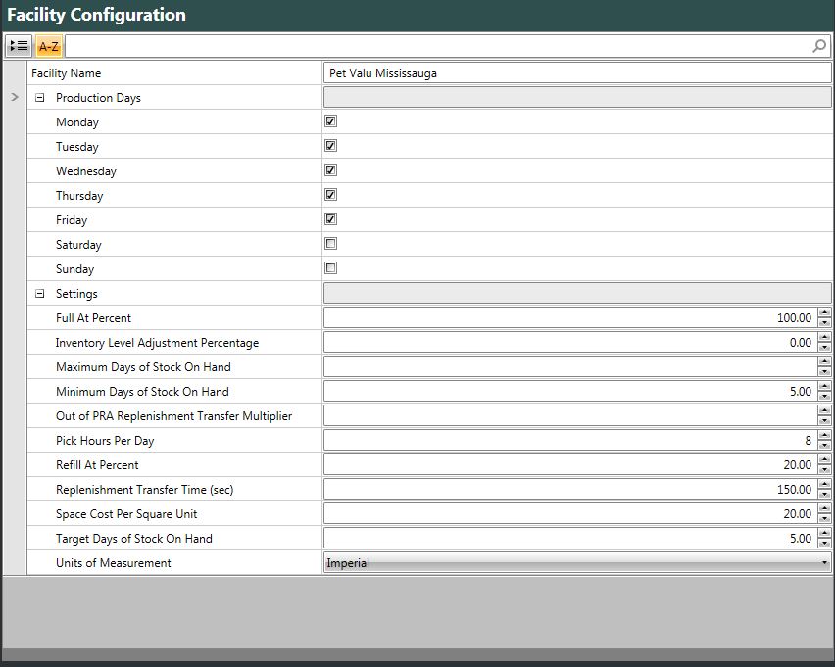Select the Settings row label
The width and height of the screenshot is (835, 667).
point(76,294)
